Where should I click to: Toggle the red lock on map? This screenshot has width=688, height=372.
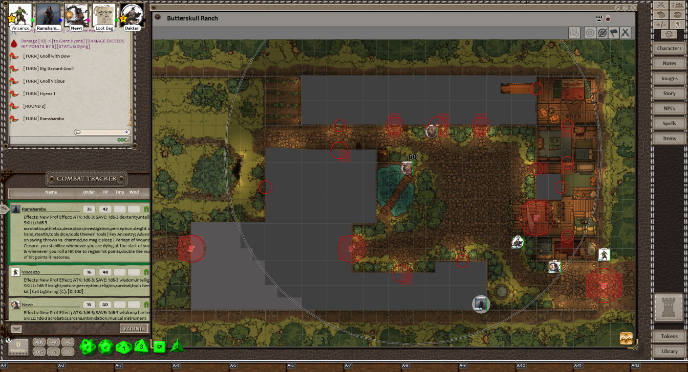pos(608,18)
